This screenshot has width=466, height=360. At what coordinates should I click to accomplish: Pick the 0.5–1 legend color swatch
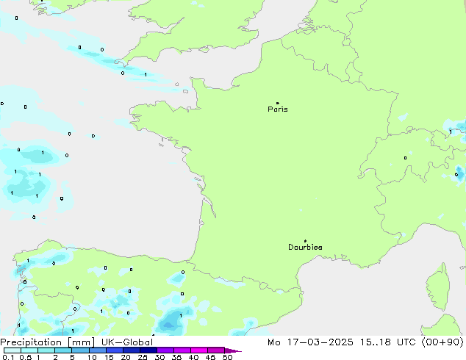(x=29, y=350)
